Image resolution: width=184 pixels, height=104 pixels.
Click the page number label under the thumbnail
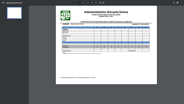14,20
